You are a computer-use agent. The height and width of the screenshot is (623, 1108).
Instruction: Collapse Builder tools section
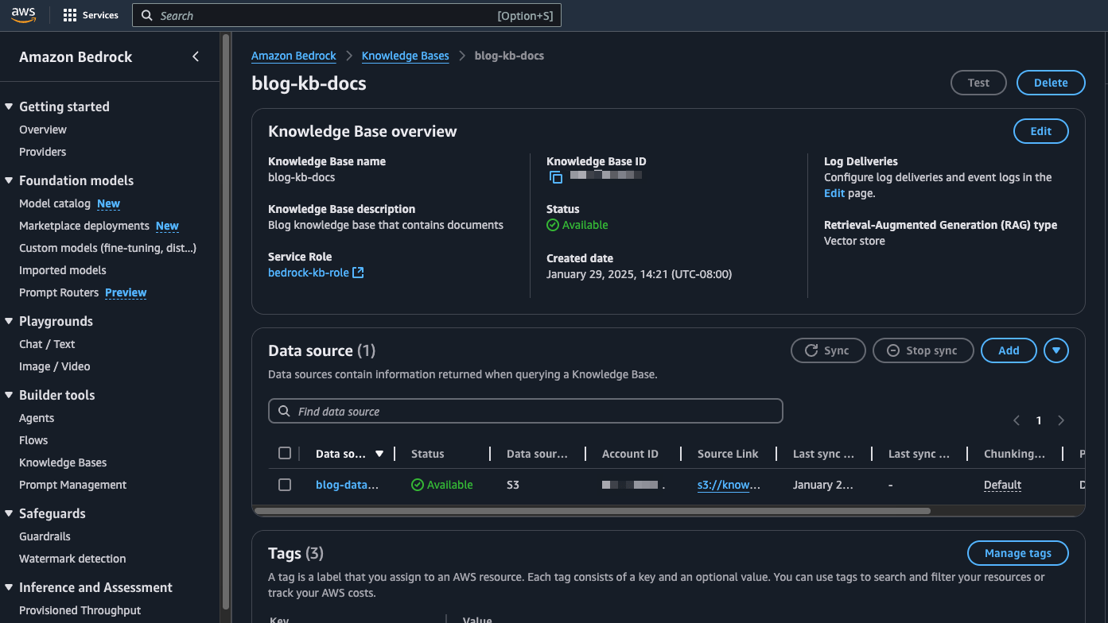pos(9,395)
